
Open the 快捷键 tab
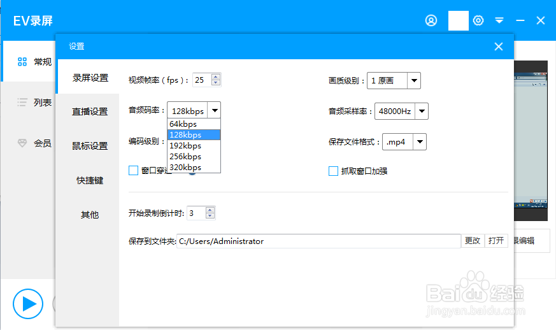click(x=90, y=180)
